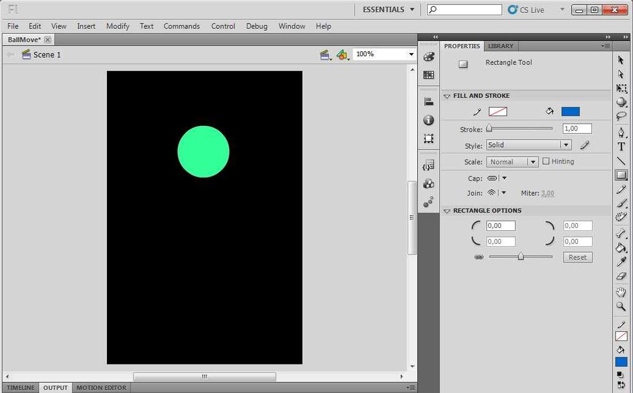This screenshot has width=633, height=393.
Task: Select the 3D Rotation tool
Action: pos(621,102)
